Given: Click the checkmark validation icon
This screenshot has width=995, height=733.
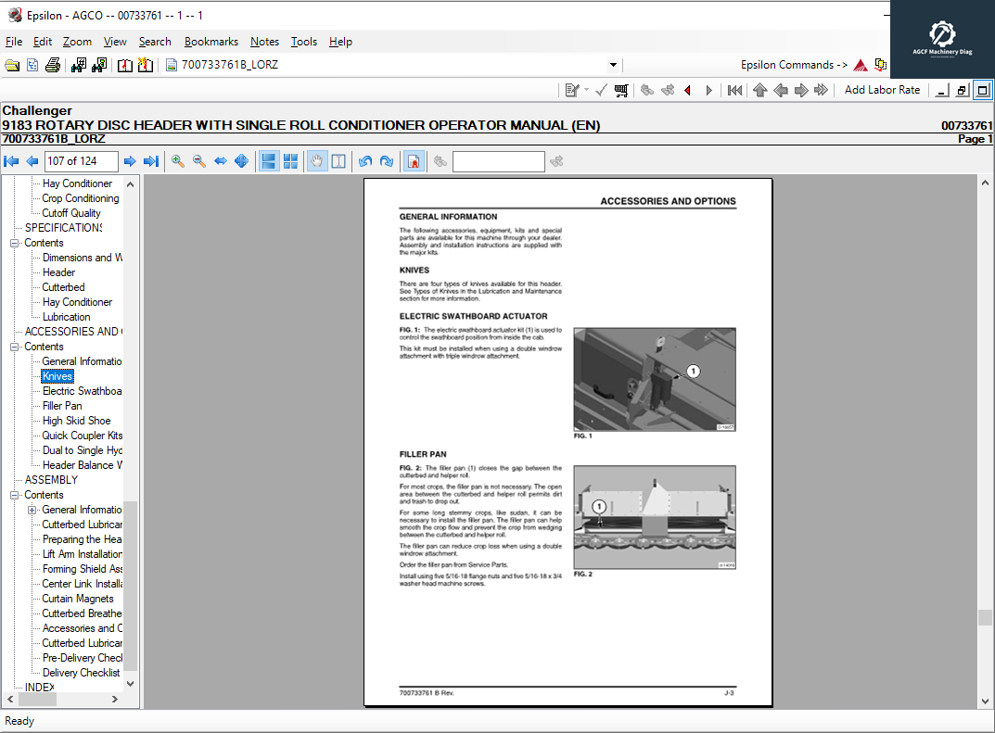Looking at the screenshot, I should point(599,90).
